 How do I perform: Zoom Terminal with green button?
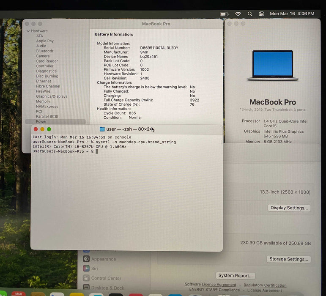(49, 129)
